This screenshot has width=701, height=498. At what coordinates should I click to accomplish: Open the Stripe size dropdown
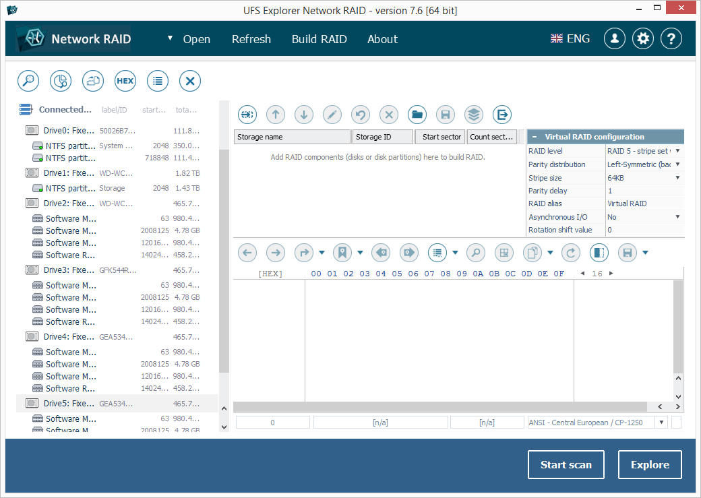click(678, 177)
